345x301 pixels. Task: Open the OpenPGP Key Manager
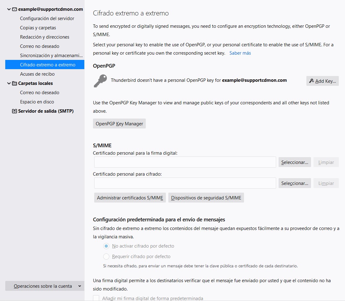(119, 124)
